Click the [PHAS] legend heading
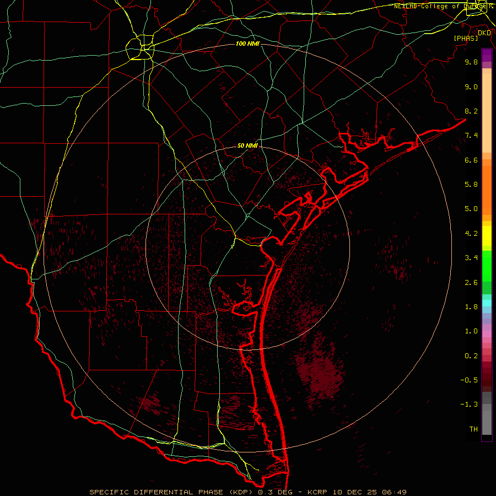The height and width of the screenshot is (496, 496). click(466, 38)
